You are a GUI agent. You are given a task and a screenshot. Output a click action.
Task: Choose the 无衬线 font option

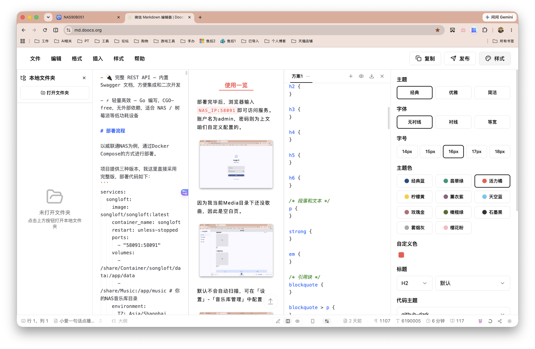pyautogui.click(x=415, y=122)
